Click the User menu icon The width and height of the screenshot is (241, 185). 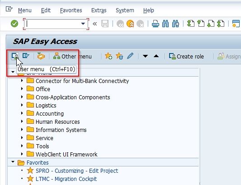coord(15,56)
